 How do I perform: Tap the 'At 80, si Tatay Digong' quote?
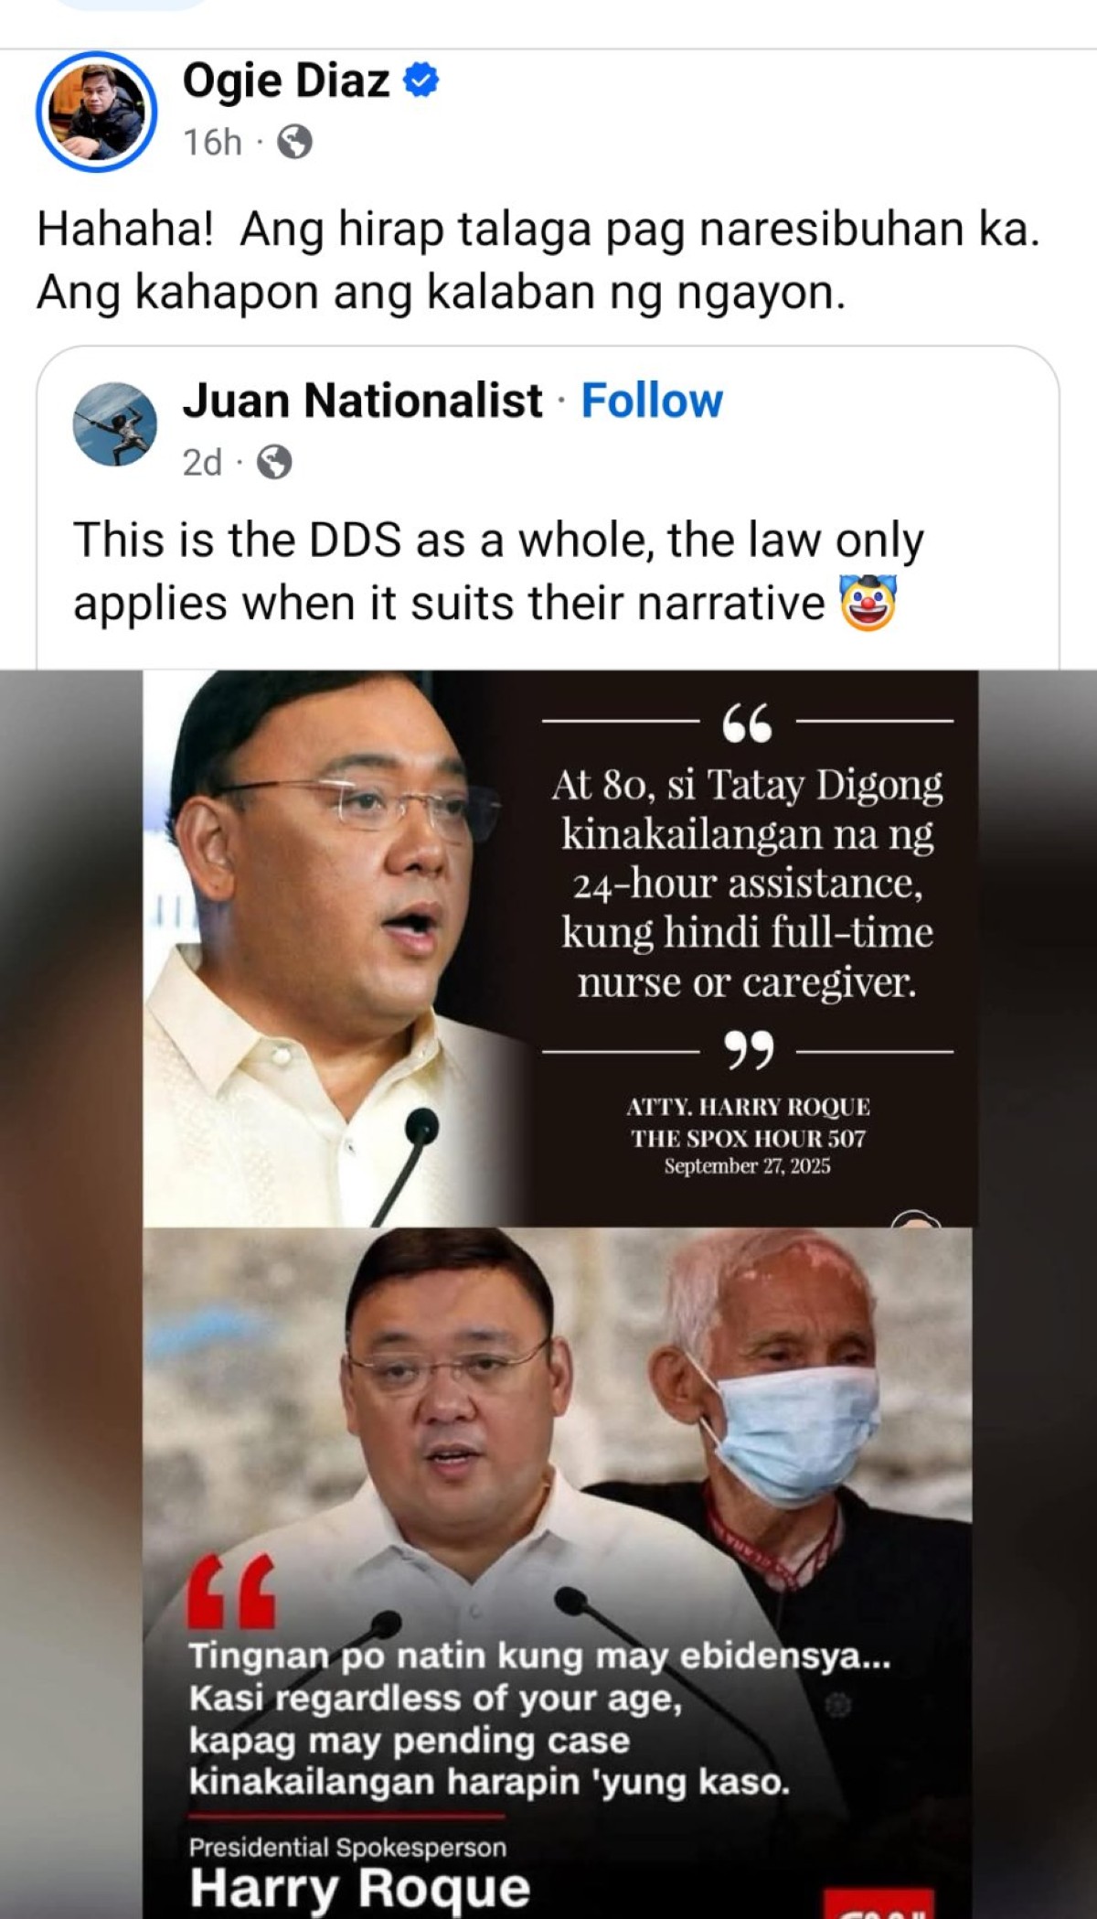pyautogui.click(x=747, y=883)
